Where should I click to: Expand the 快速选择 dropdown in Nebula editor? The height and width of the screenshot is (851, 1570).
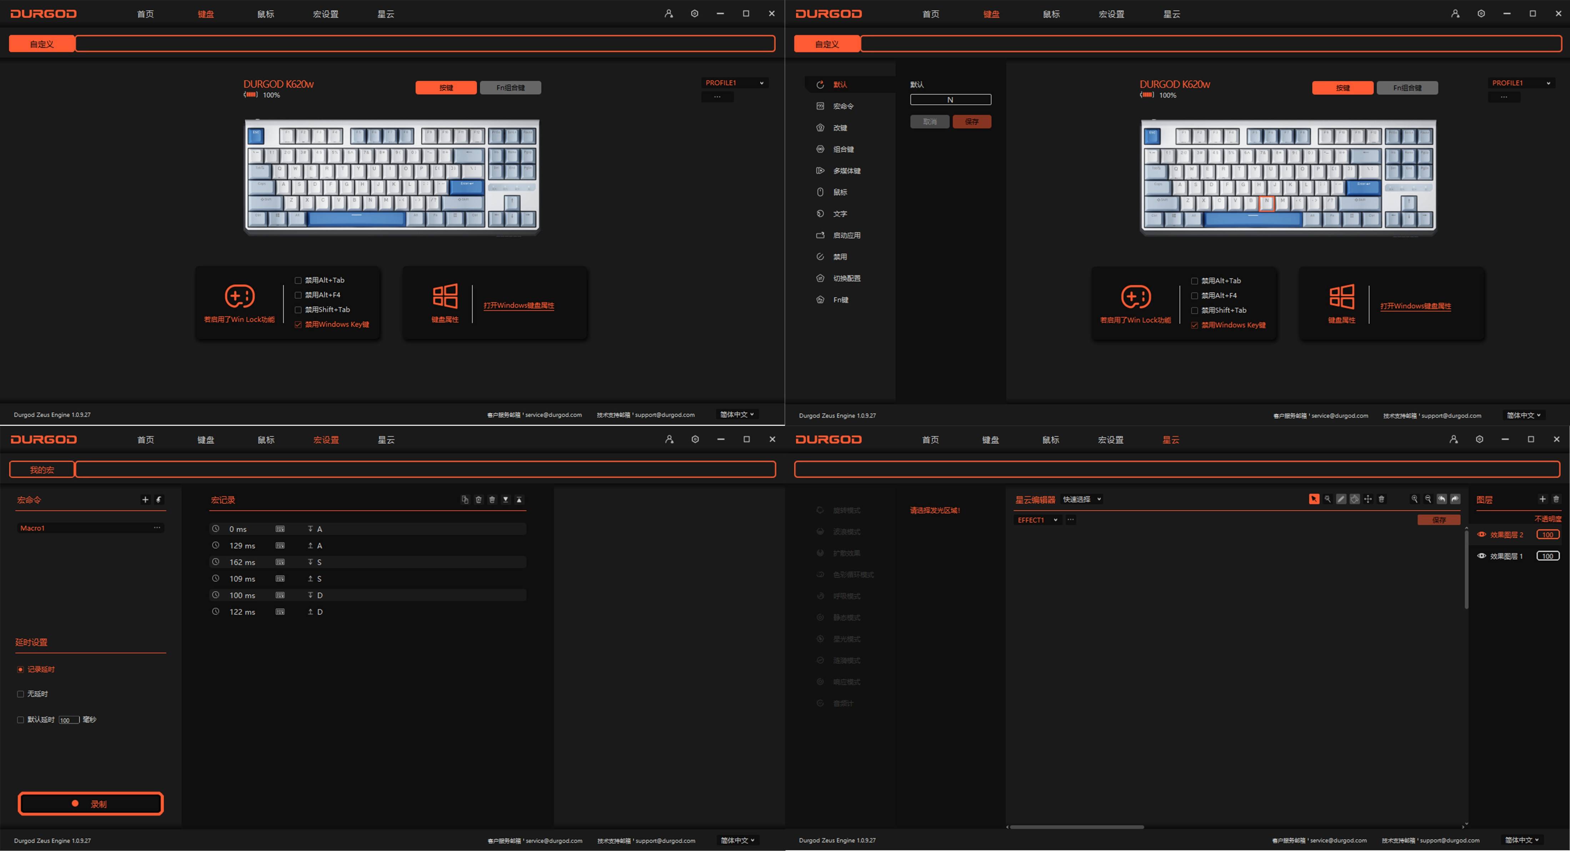tap(1082, 499)
